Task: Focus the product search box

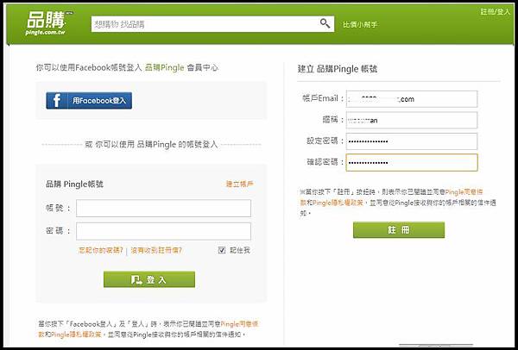Action: (x=212, y=24)
